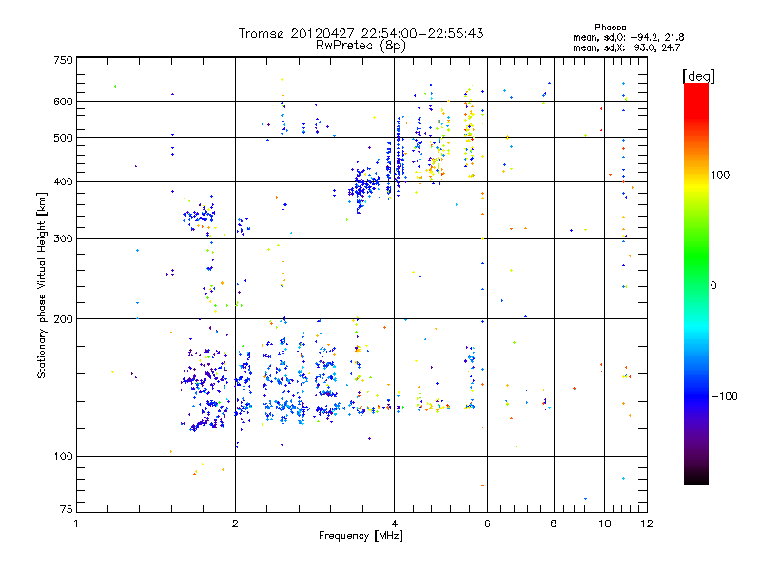Viewport: 761px width, 570px height.
Task: Click the y-axis '75' tick label
Action: pyautogui.click(x=67, y=509)
